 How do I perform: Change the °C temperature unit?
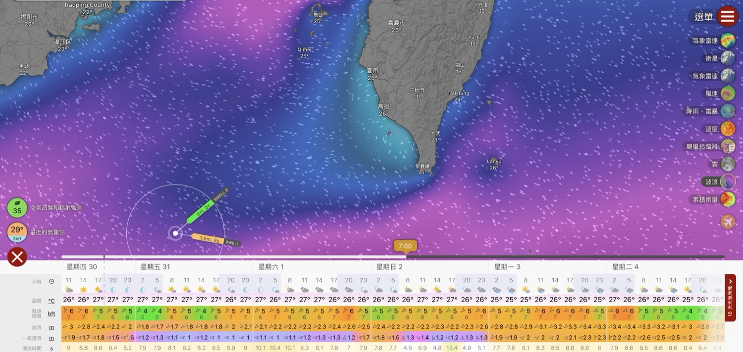[52, 301]
